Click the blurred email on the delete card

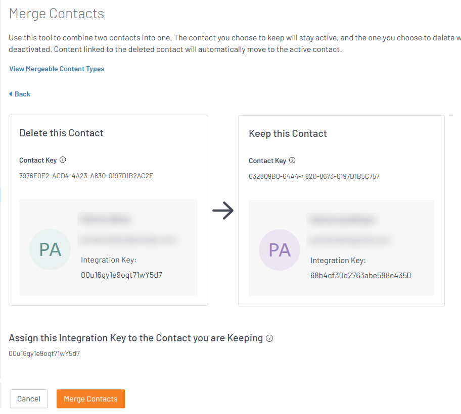(129, 240)
